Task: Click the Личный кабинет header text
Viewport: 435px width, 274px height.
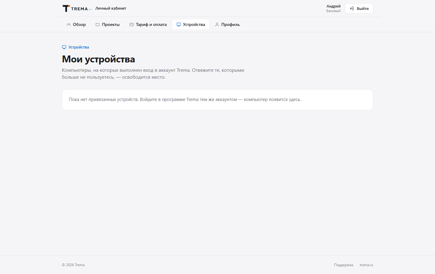Action: 111,8
